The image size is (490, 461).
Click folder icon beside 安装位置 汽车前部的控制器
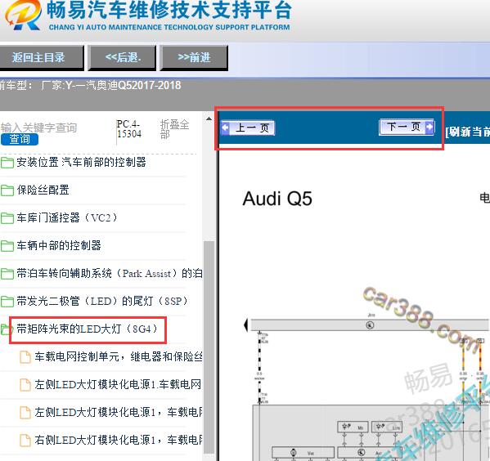click(x=7, y=163)
